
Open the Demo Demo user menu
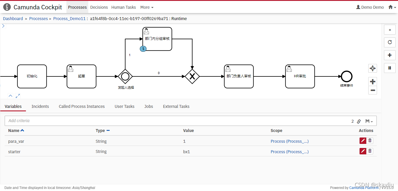pyautogui.click(x=370, y=7)
